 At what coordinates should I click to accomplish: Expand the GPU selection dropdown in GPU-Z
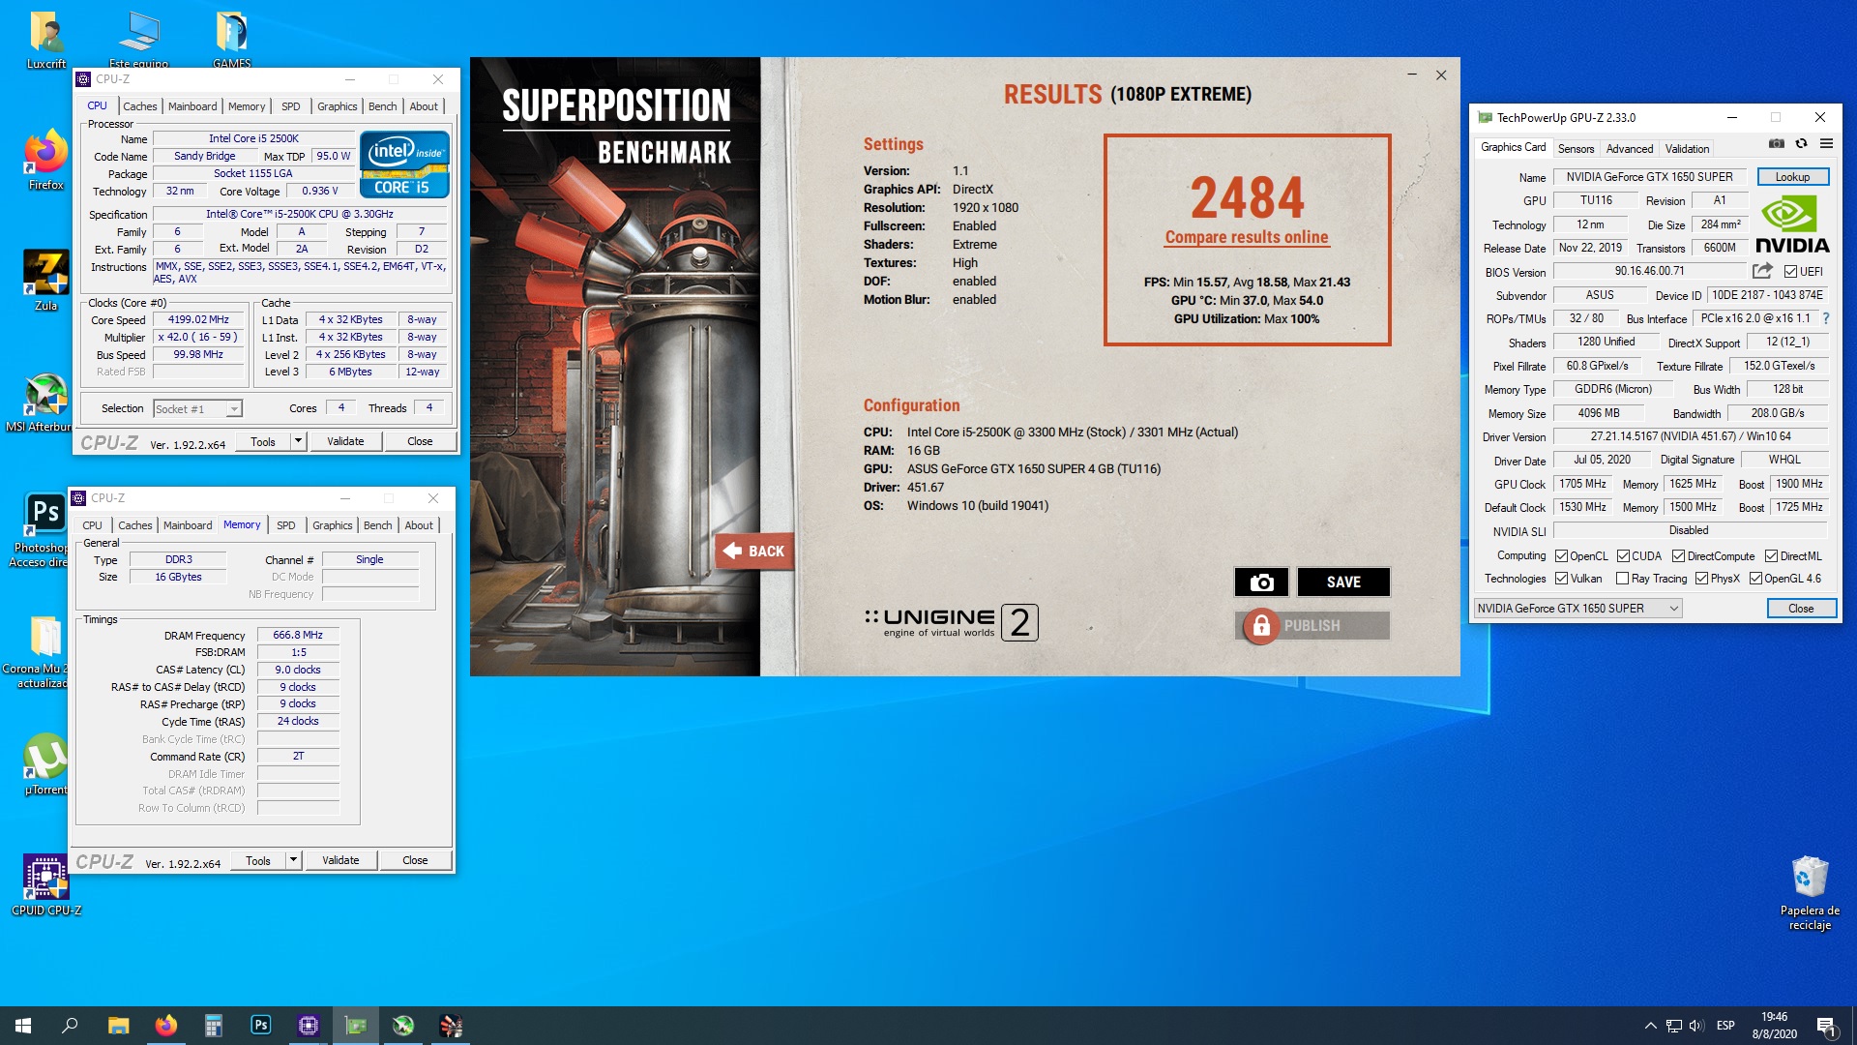click(x=1577, y=609)
